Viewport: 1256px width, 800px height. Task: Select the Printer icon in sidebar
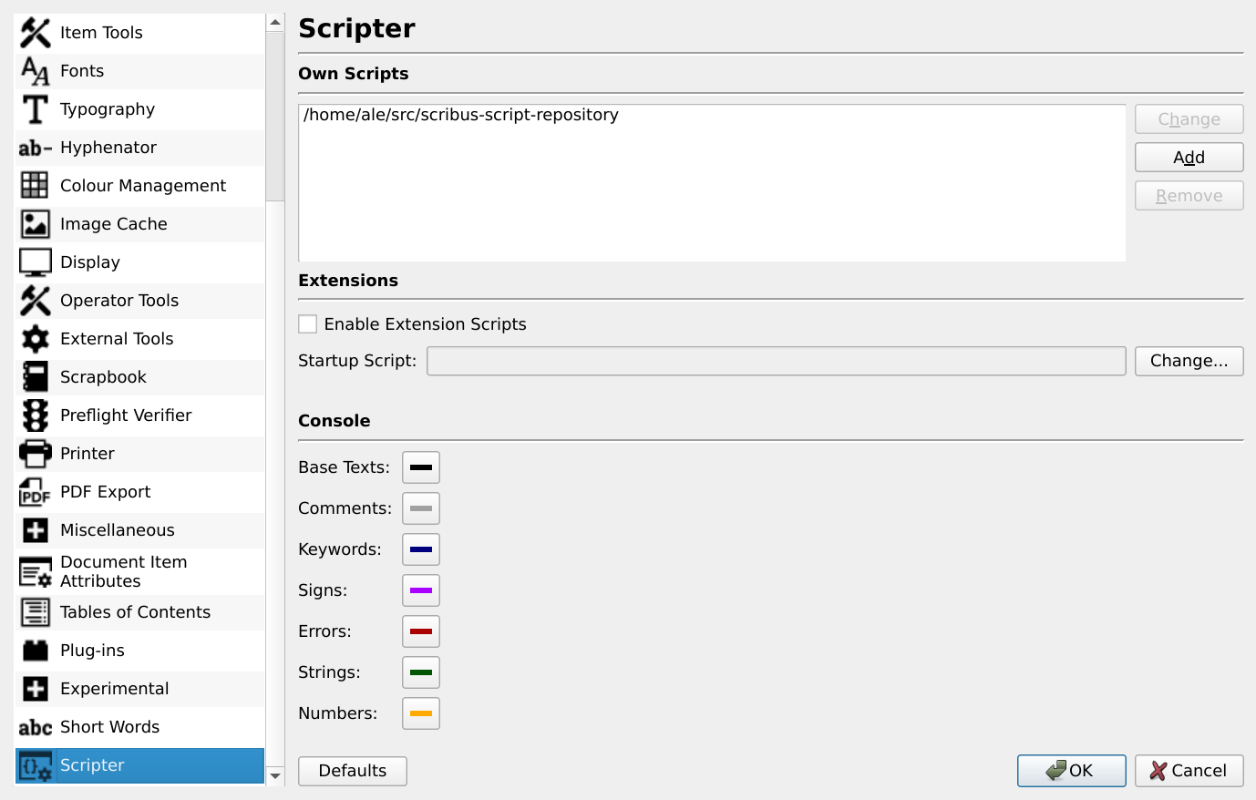point(35,454)
